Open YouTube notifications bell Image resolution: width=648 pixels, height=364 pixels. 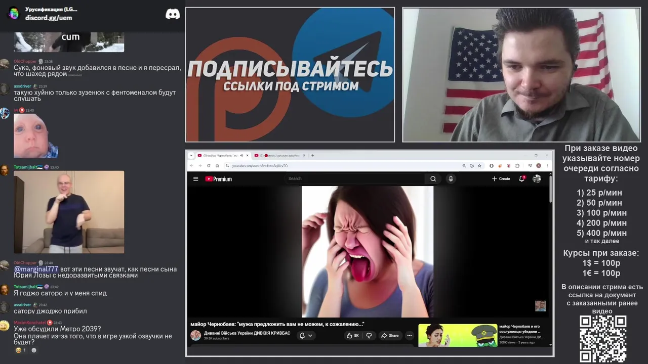[x=522, y=178]
